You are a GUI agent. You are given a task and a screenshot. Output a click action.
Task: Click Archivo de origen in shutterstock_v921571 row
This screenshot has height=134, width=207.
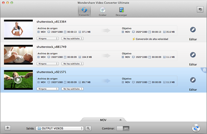[48, 79]
